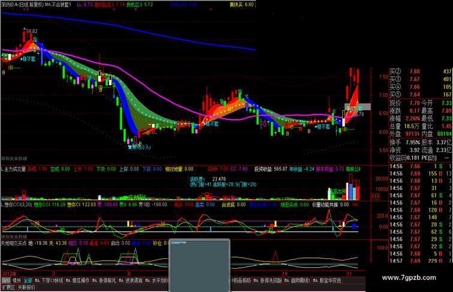
Task: Click the 收益(三) value 0.181
Action: coord(413,158)
